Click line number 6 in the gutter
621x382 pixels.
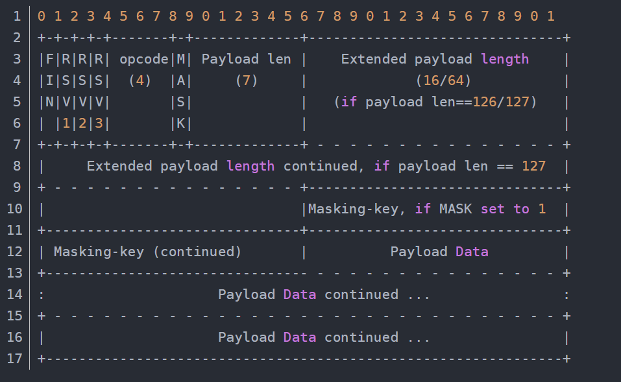click(17, 123)
